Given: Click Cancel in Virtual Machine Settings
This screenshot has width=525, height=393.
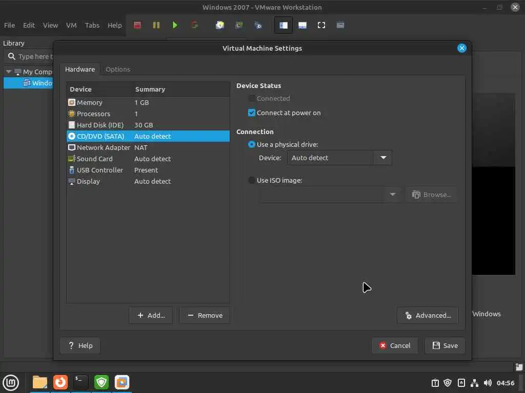Looking at the screenshot, I should 395,345.
